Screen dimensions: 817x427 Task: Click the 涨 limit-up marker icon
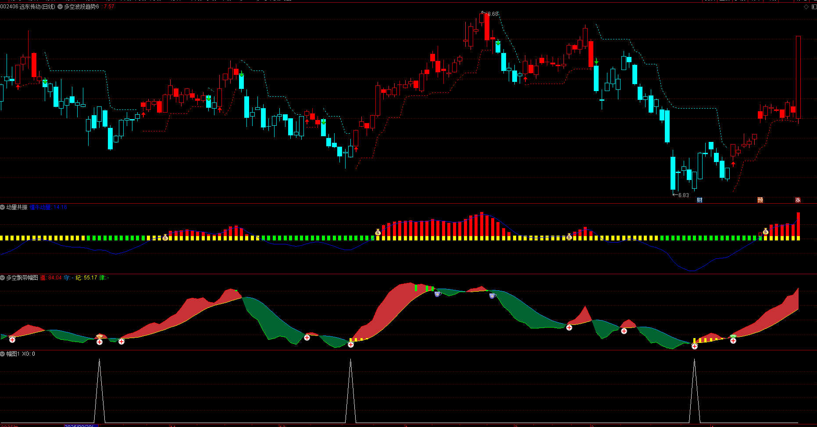coord(798,200)
